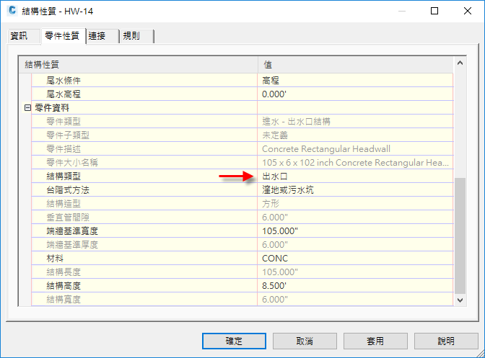Click the 材料 property label

[55, 259]
